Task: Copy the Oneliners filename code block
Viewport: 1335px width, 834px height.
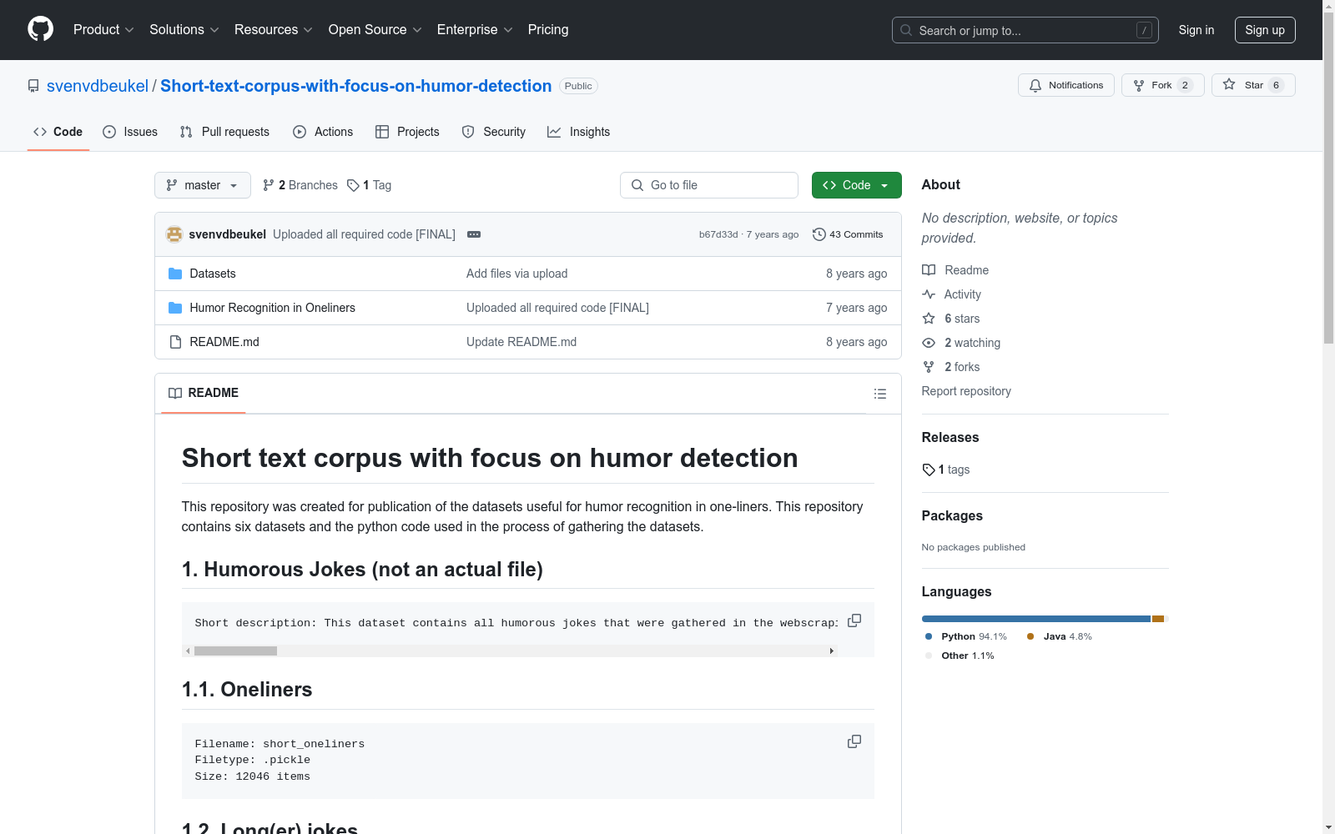Action: (854, 741)
